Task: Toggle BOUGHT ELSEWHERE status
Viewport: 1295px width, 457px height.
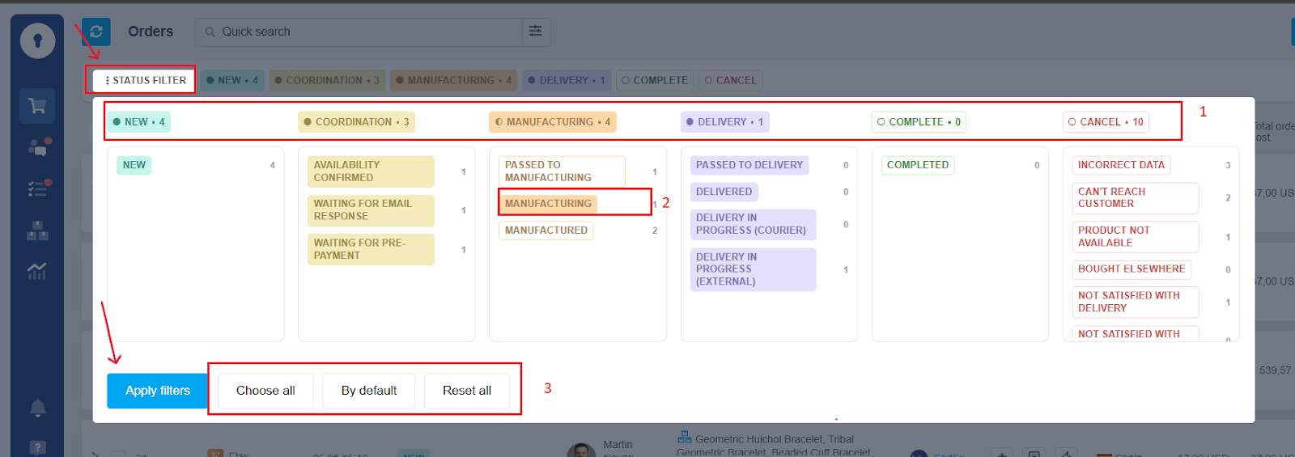Action: (x=1132, y=269)
